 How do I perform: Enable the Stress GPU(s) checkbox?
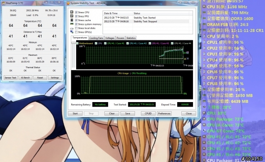[x=76, y=32]
